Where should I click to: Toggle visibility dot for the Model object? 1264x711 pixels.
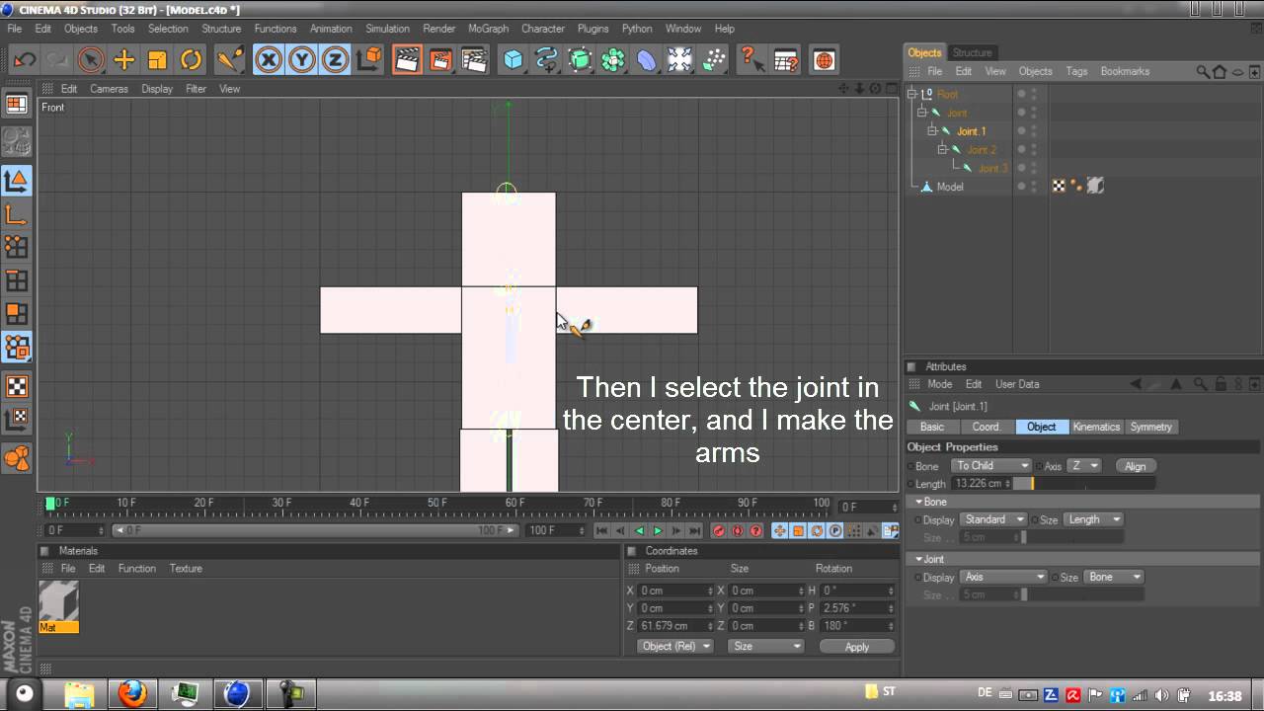[1022, 184]
